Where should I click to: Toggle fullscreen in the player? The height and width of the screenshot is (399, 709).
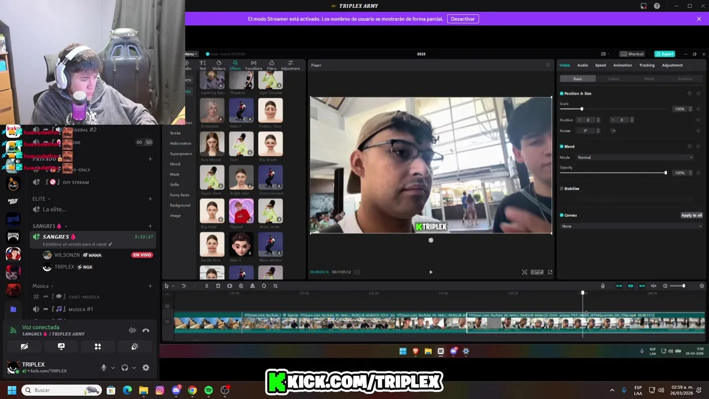(x=550, y=272)
